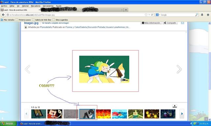Screen dimensions: 211x126
Task: Expand the search engine selector dropdown
Action: click(x=158, y=15)
